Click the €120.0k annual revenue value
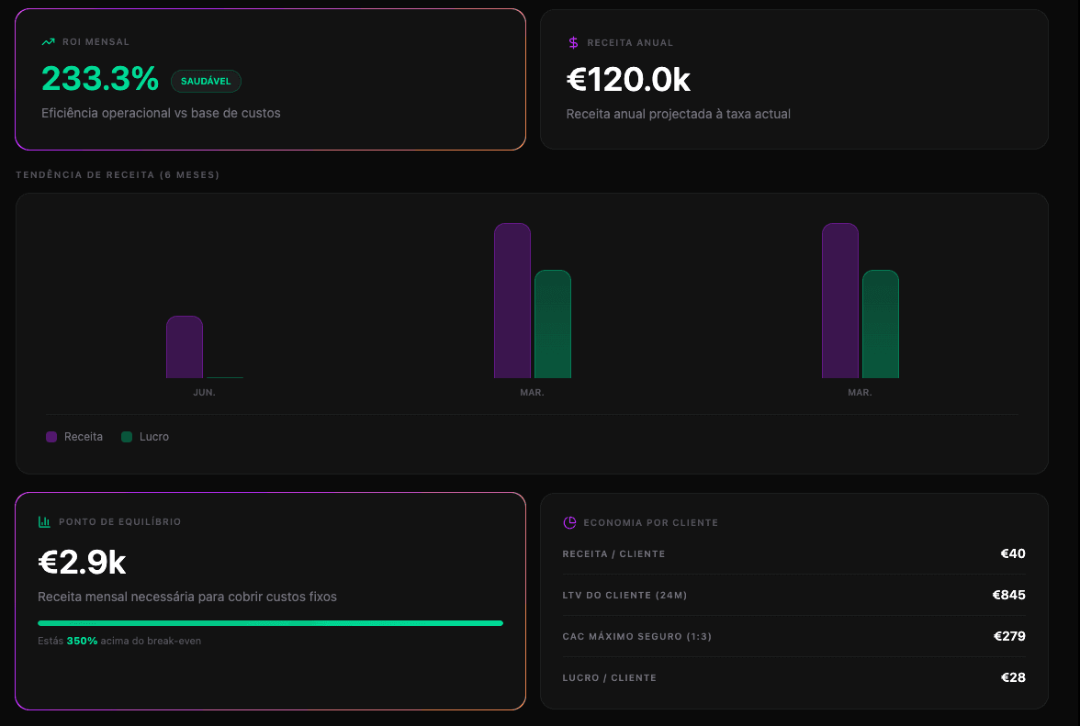This screenshot has width=1080, height=726. click(628, 80)
